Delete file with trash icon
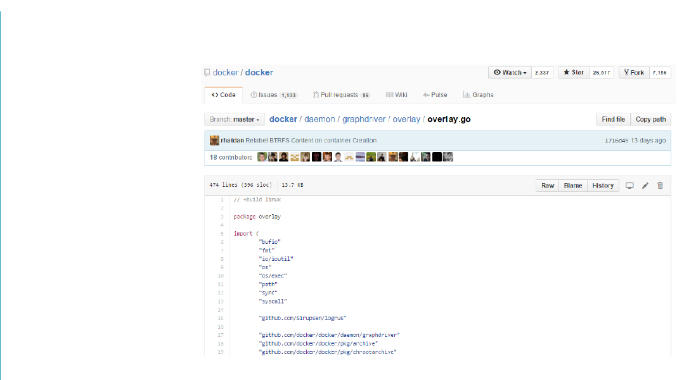 pyautogui.click(x=660, y=186)
